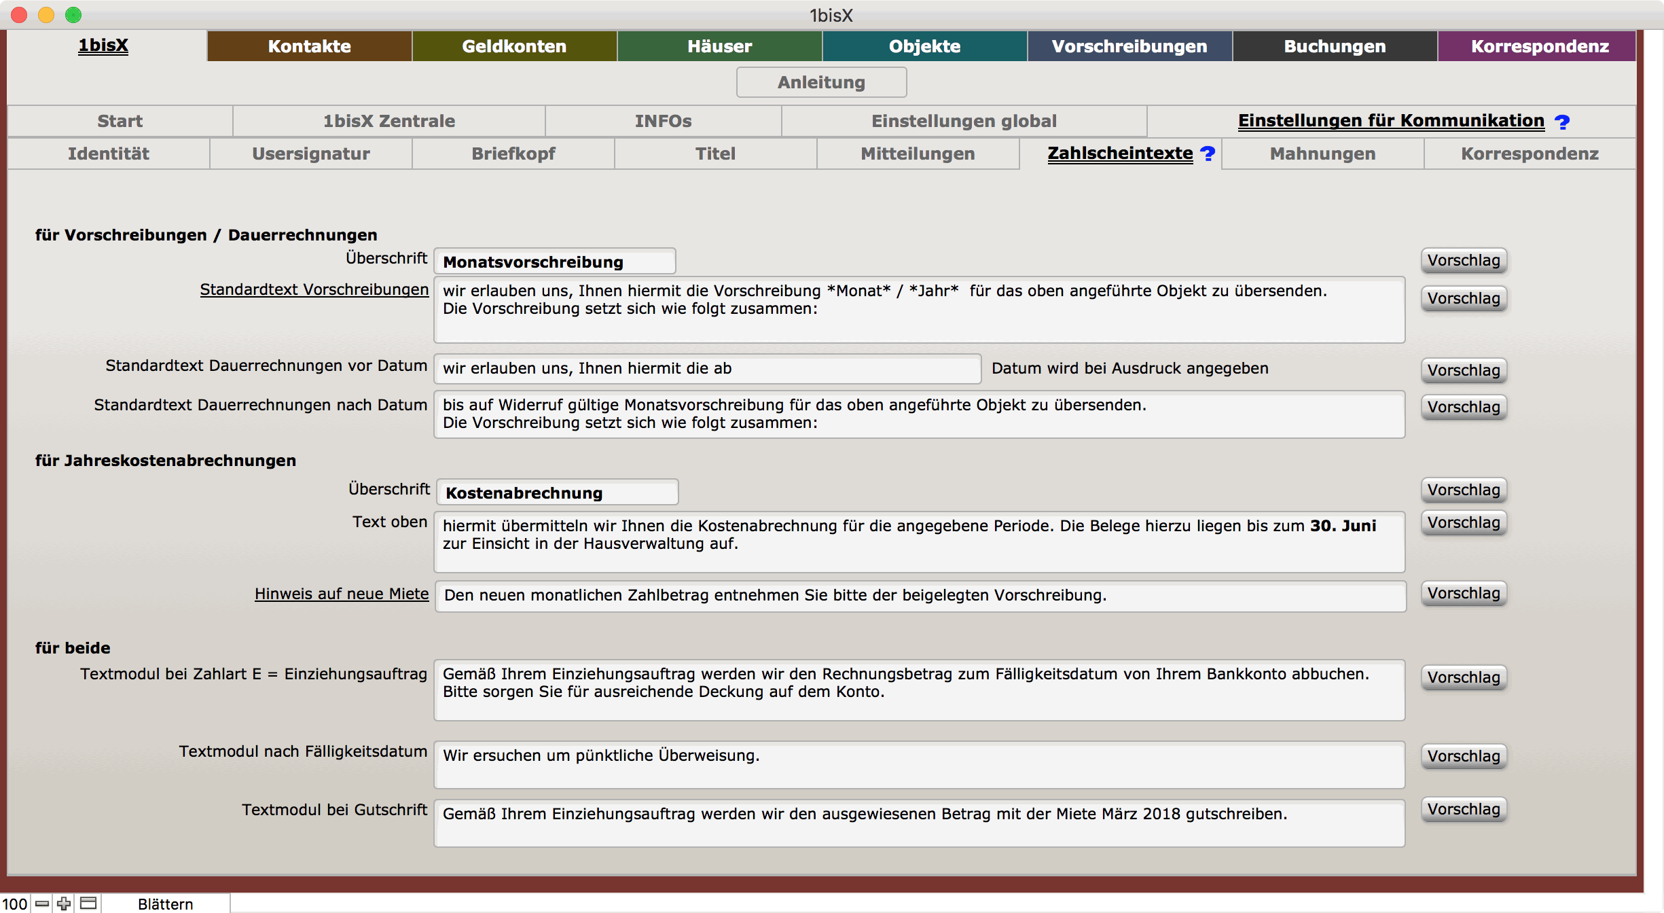This screenshot has width=1664, height=913.
Task: Click Vorschlag for Textmodul nach Fälligkeitsdatum
Action: [x=1464, y=756]
